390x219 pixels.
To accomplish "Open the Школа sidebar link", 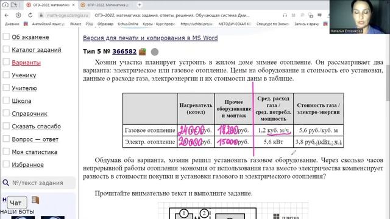I will [x=22, y=101].
